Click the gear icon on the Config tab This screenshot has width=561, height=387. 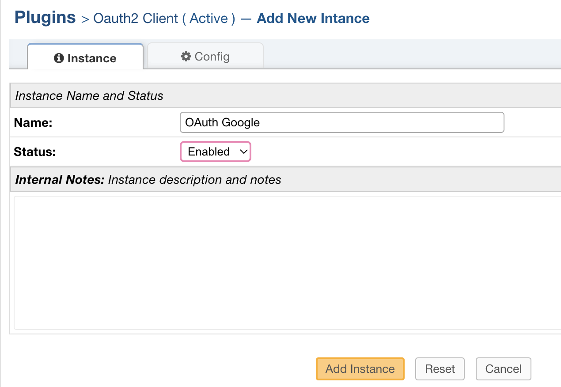[186, 56]
